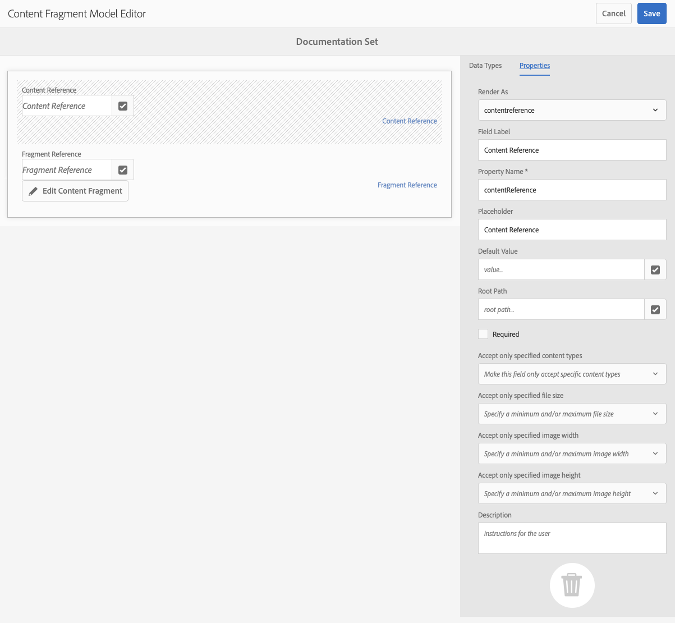
Task: Tick the Required checkbox
Action: pos(483,334)
